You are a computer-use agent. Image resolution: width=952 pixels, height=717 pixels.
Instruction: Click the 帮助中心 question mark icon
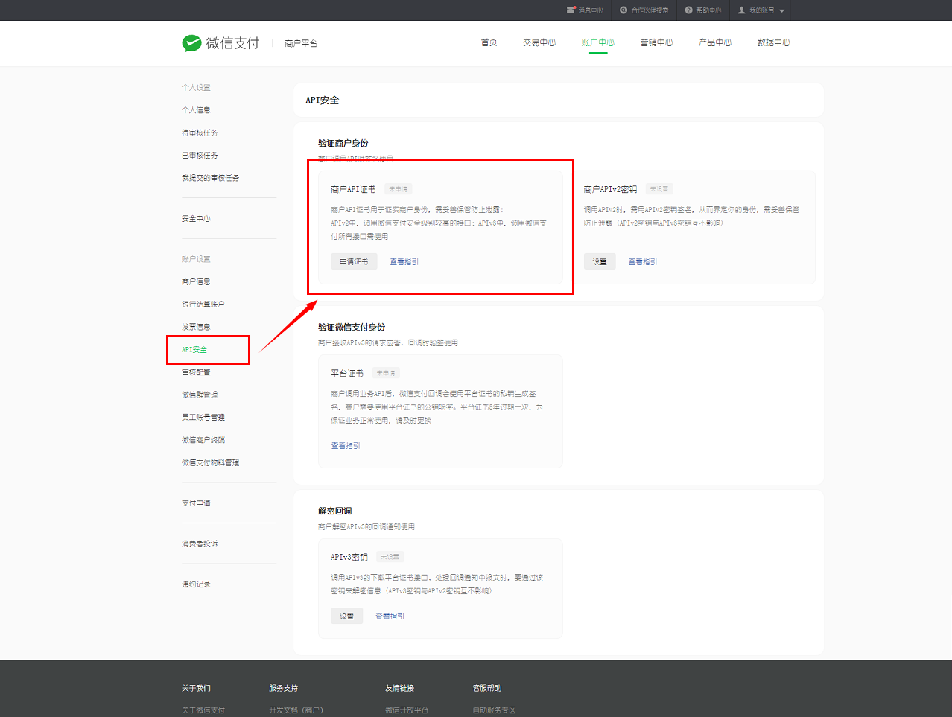(x=689, y=10)
